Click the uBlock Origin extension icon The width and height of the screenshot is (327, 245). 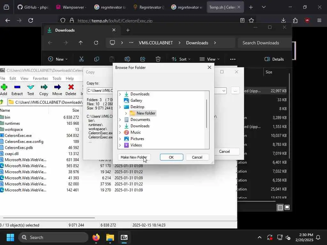point(307,20)
